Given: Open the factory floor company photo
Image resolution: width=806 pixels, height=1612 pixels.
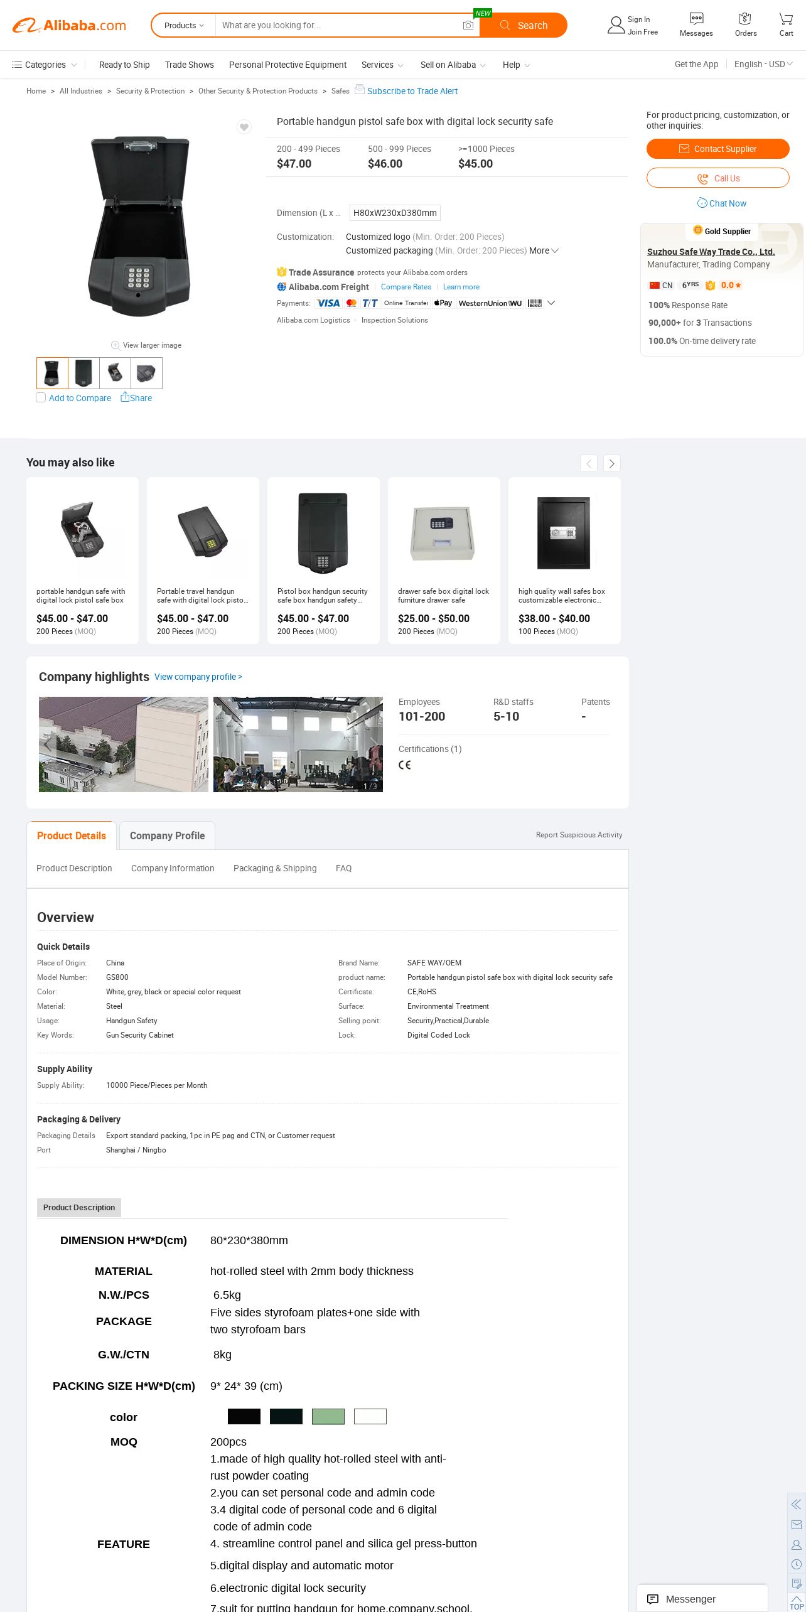Looking at the screenshot, I should (x=298, y=744).
